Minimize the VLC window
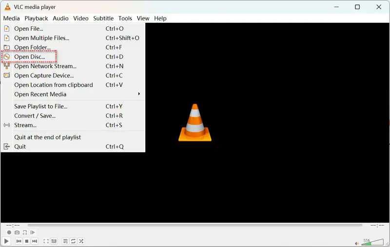 click(x=336, y=7)
